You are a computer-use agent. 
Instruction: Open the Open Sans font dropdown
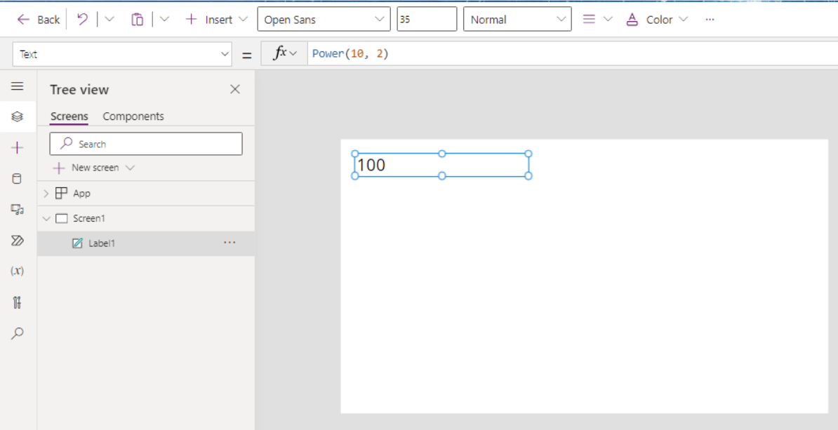[324, 19]
